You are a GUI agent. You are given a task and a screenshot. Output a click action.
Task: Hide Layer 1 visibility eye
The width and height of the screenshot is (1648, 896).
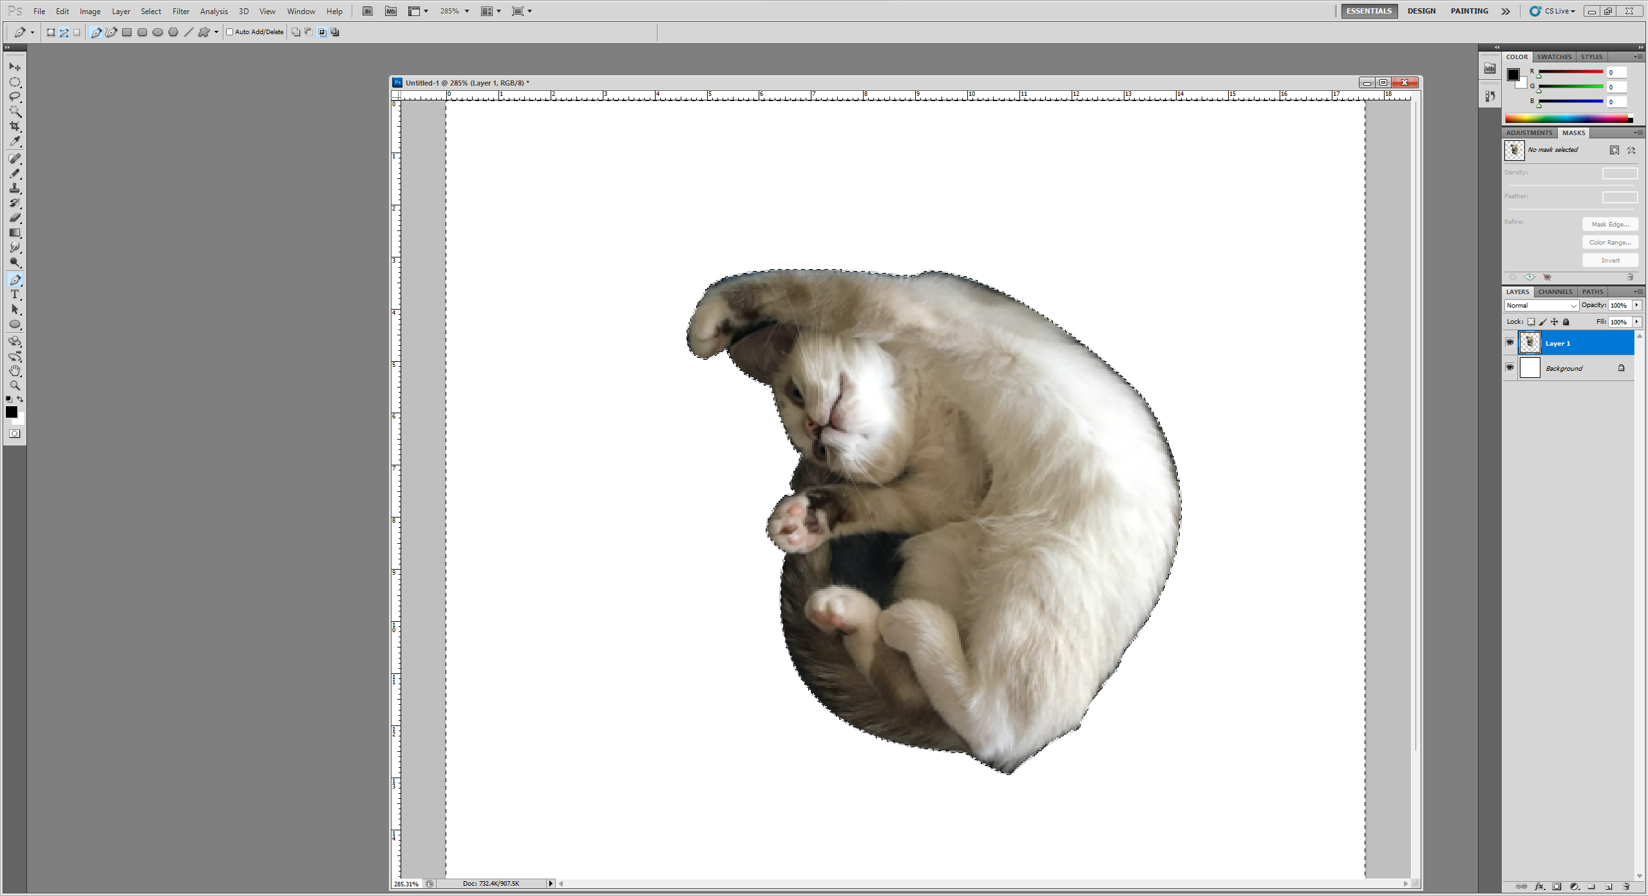[1510, 342]
